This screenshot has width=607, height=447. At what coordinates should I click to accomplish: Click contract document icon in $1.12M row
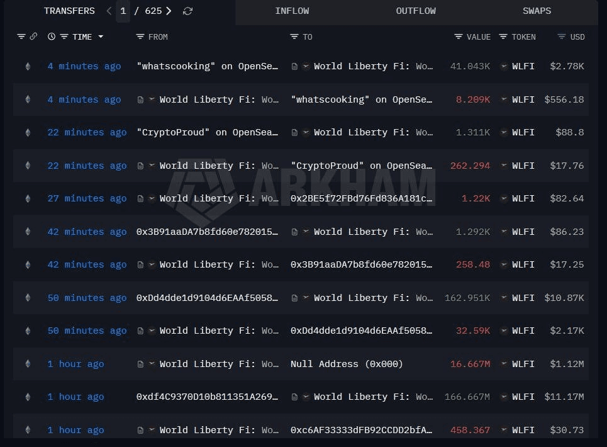(x=140, y=364)
